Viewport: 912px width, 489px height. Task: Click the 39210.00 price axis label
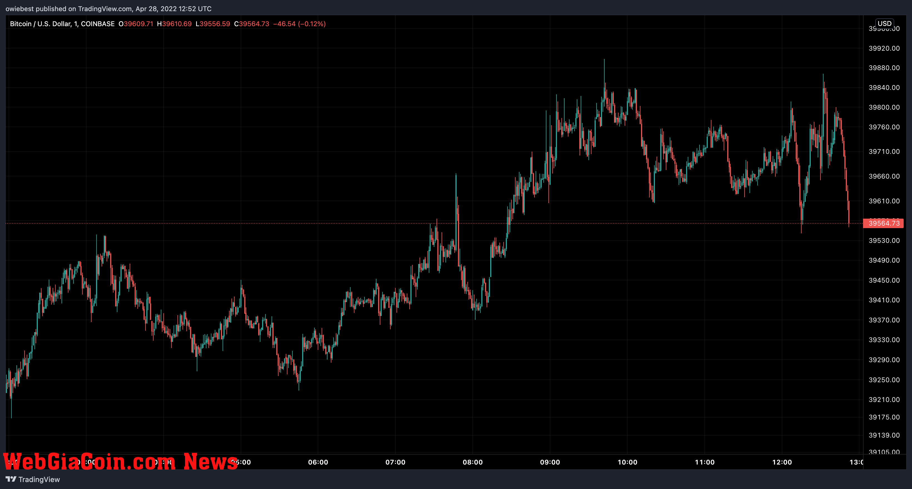point(884,399)
